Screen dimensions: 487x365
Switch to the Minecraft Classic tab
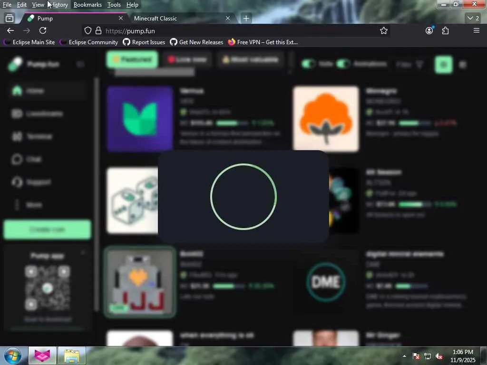(181, 19)
